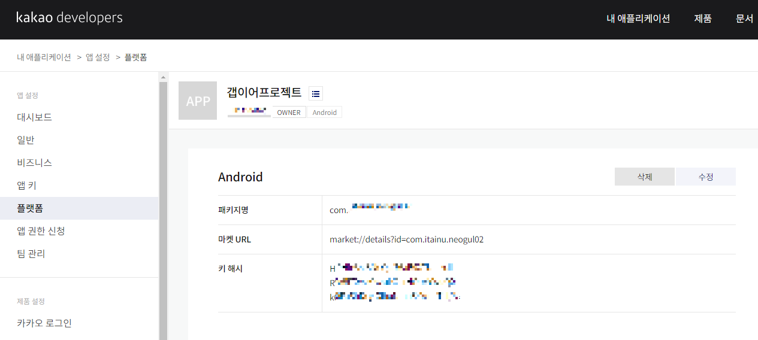The width and height of the screenshot is (758, 340).
Task: Click the 앱 설정 sidebar section label
Action: click(x=28, y=95)
